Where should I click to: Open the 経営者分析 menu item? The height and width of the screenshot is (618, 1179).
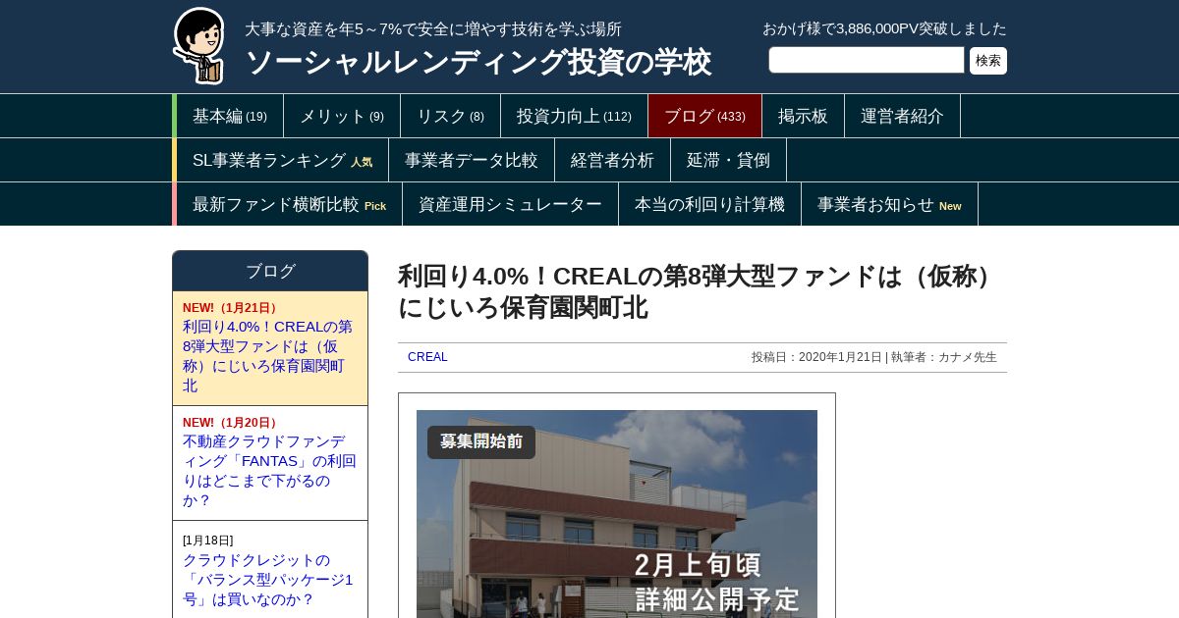[x=613, y=160]
